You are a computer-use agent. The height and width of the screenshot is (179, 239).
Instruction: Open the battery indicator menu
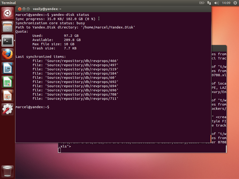coord(202,3)
